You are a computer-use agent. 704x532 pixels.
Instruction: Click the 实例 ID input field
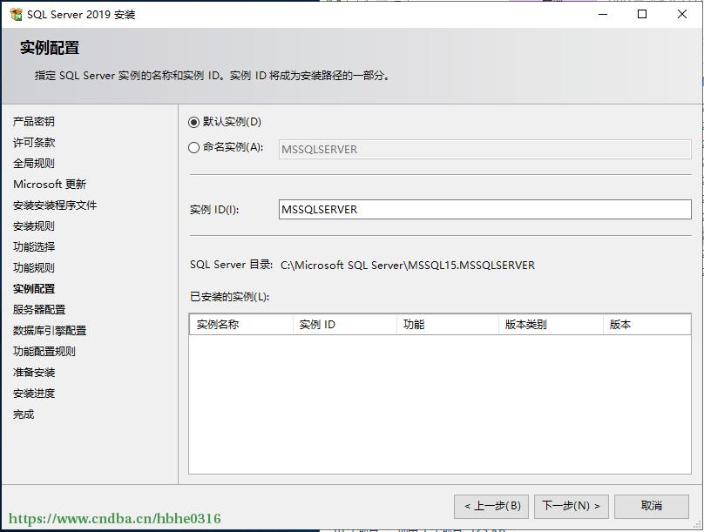(x=485, y=210)
